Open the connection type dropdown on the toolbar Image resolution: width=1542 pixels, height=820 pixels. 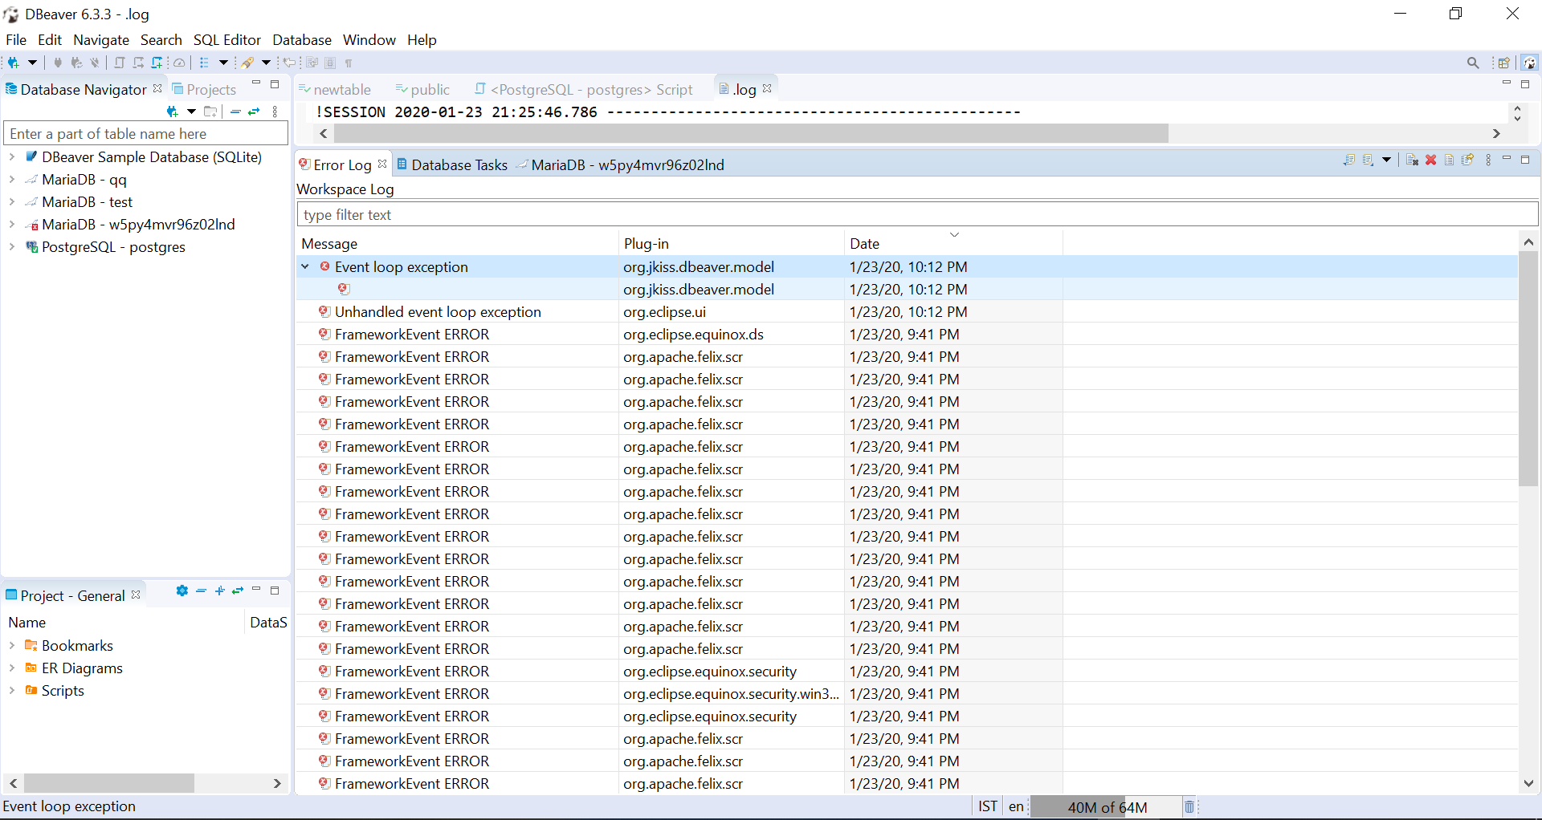pos(33,63)
